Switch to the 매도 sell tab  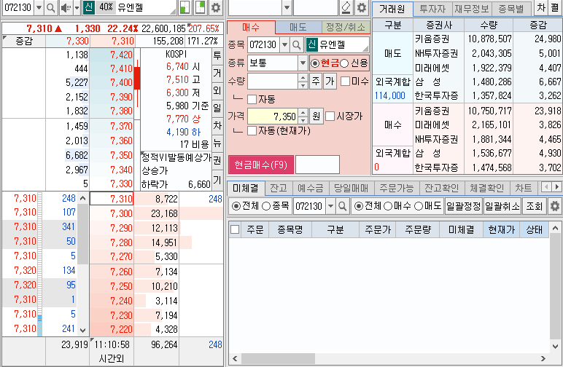(x=298, y=27)
